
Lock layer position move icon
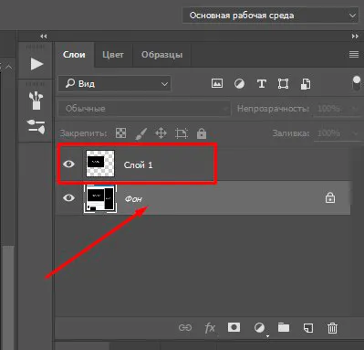(161, 133)
